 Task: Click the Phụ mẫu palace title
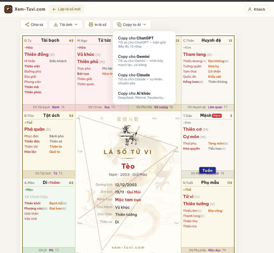(210, 182)
